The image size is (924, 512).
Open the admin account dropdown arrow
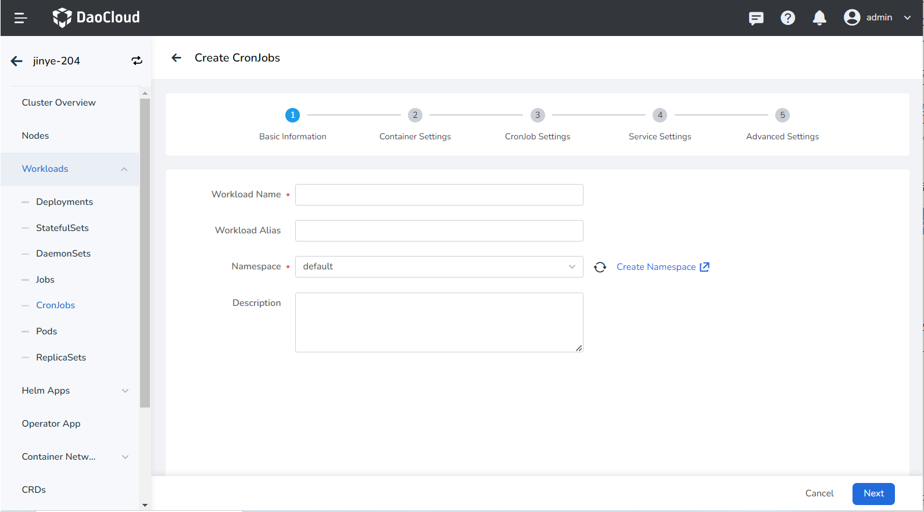coord(907,17)
